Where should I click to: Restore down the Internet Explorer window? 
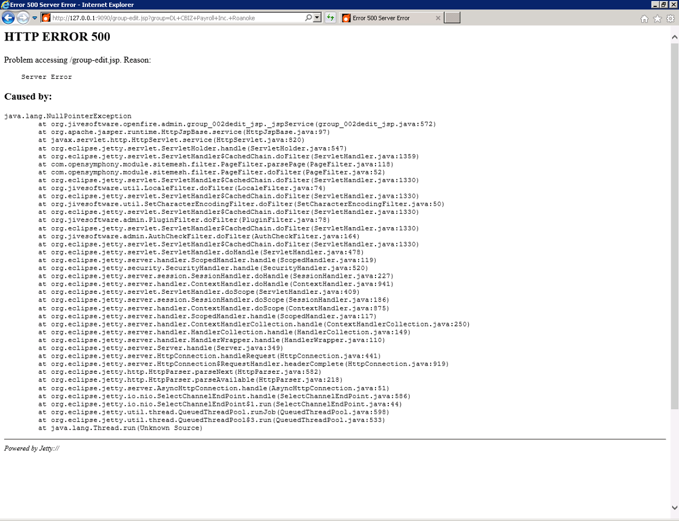click(663, 5)
